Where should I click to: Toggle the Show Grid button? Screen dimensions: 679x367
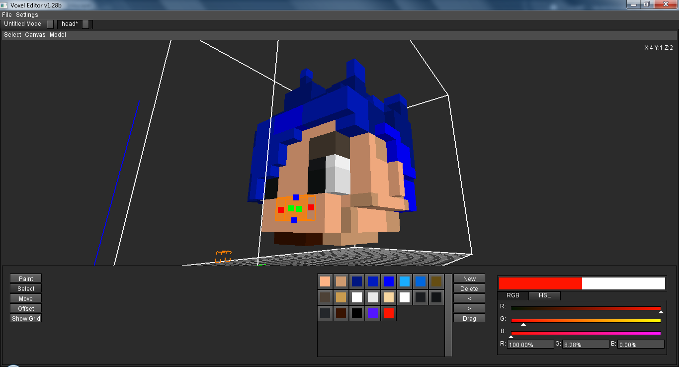click(26, 318)
